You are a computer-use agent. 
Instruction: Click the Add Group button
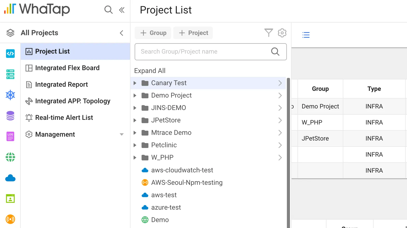click(153, 33)
